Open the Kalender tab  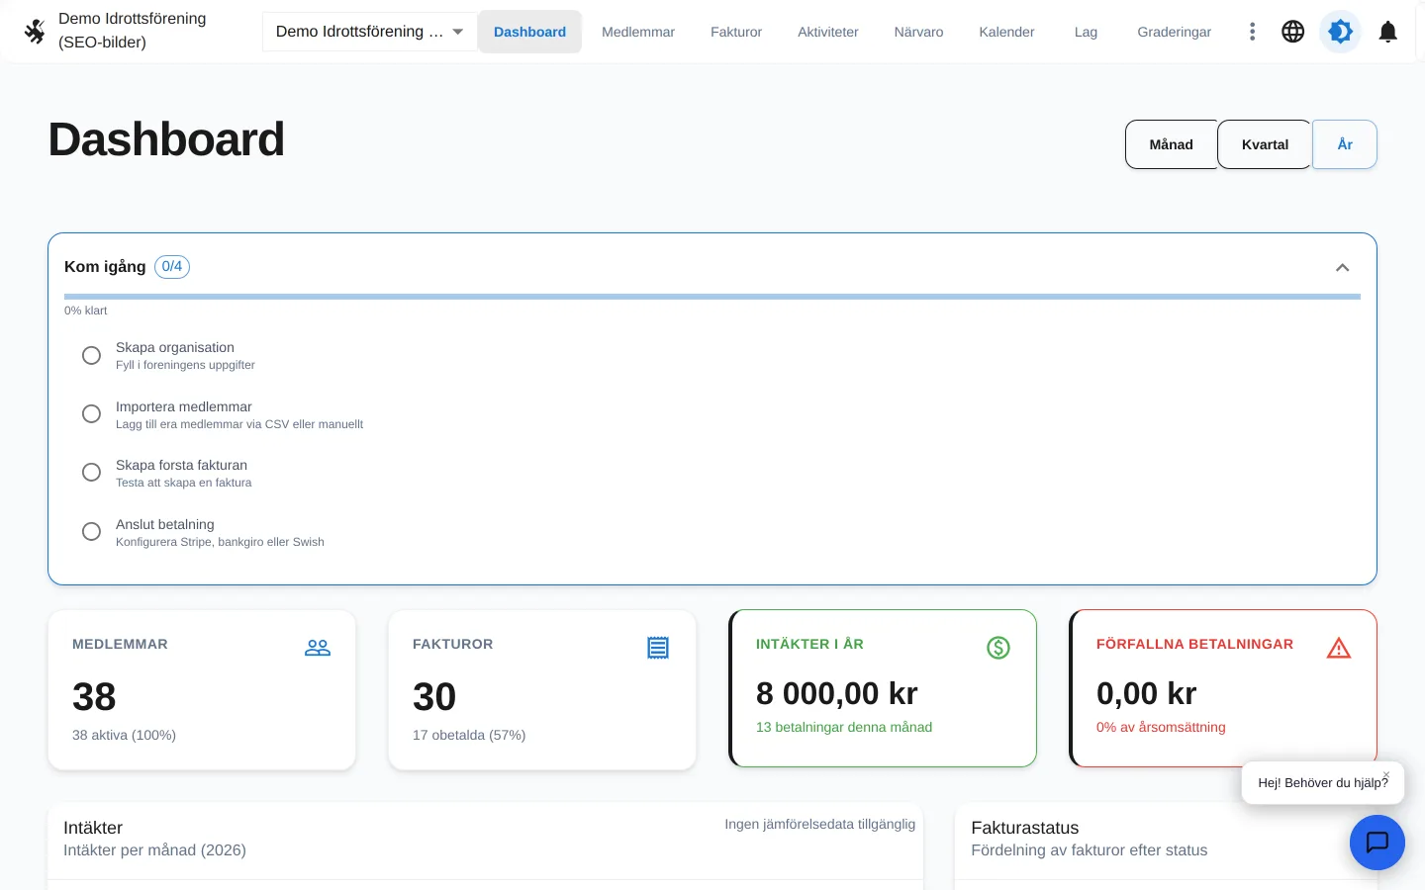tap(1006, 32)
